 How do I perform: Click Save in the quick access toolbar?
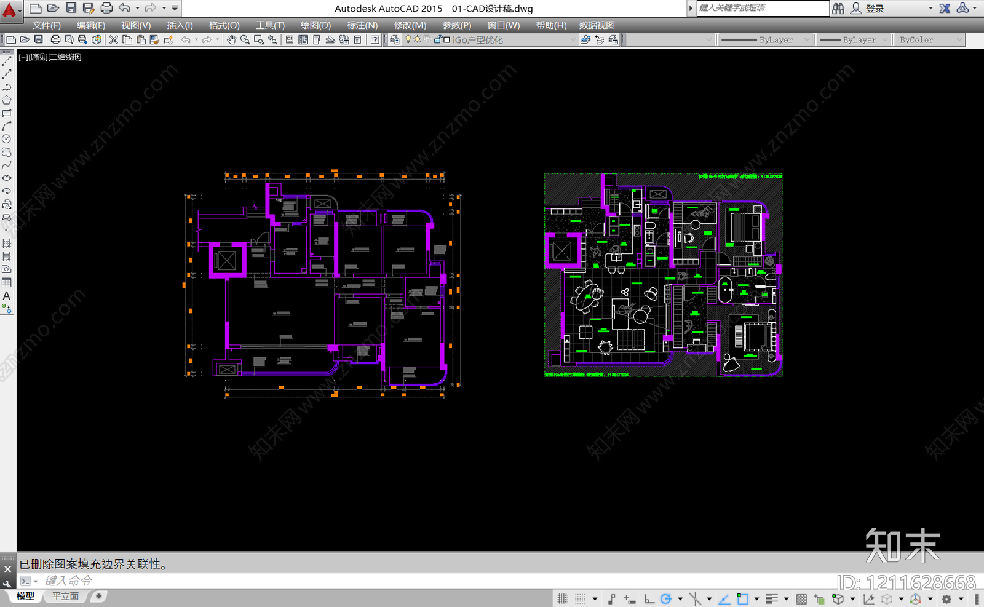pos(71,8)
